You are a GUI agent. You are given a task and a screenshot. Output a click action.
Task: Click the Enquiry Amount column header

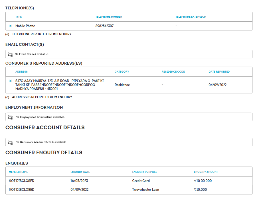(206, 172)
